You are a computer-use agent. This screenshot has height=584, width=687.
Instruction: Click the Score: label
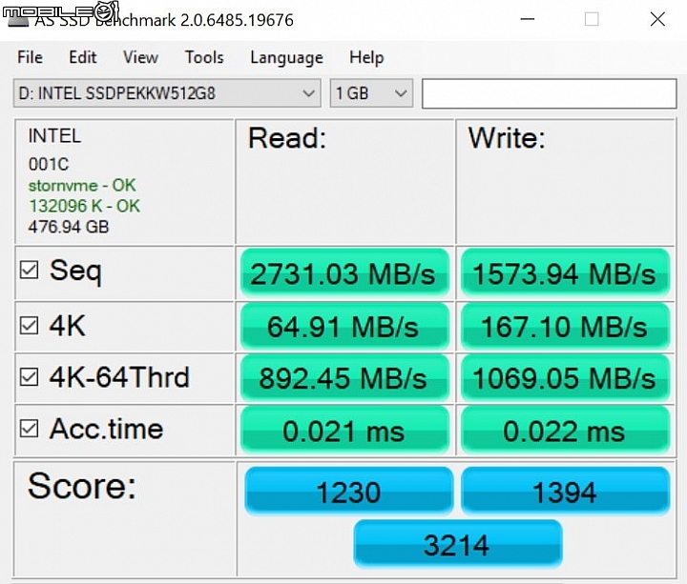(82, 486)
